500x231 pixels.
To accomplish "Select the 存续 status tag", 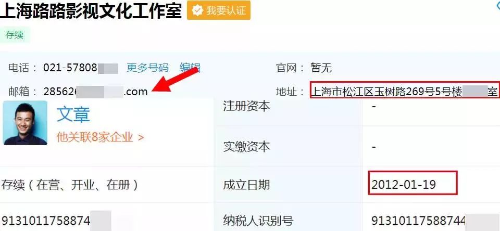I will point(15,35).
